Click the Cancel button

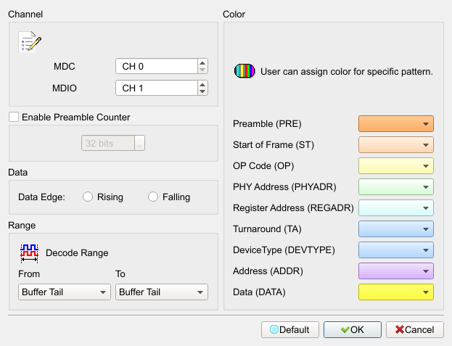click(x=414, y=329)
